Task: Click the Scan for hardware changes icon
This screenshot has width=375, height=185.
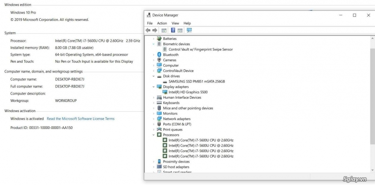Action: click(189, 30)
